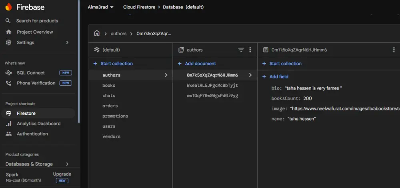The image size is (400, 188).
Task: Click authors in the path breadcrumb
Action: pyautogui.click(x=118, y=34)
